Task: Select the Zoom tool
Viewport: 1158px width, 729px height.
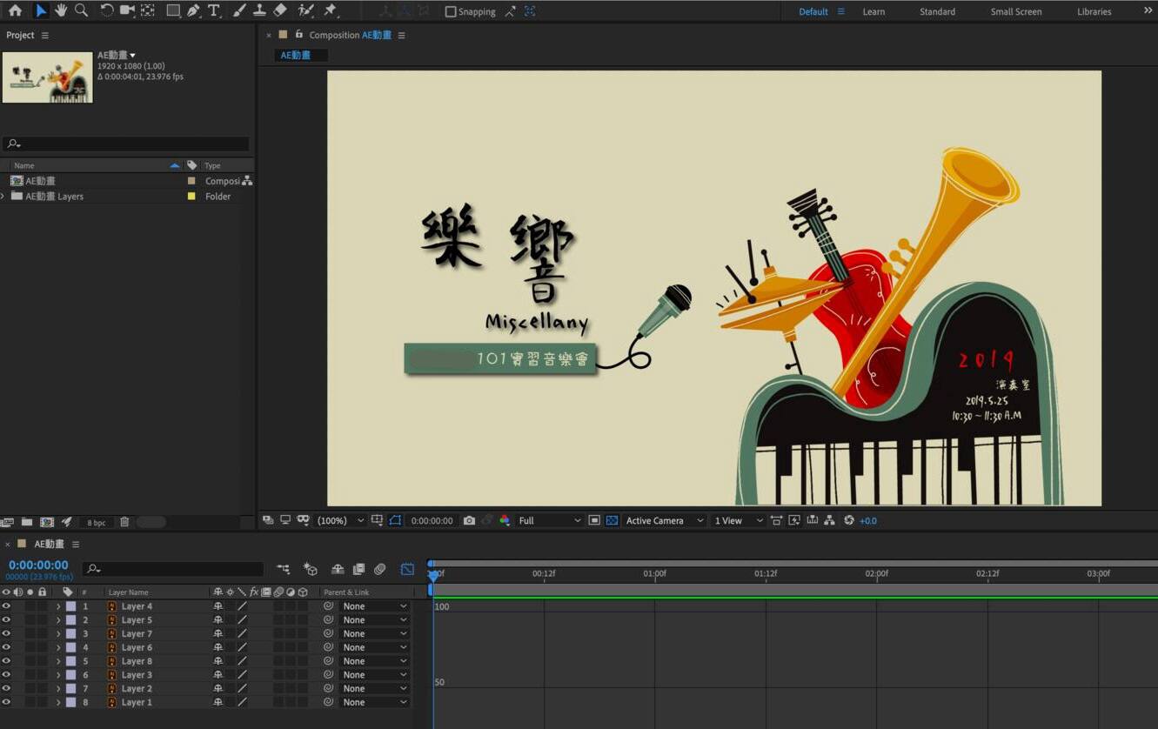Action: pyautogui.click(x=81, y=10)
